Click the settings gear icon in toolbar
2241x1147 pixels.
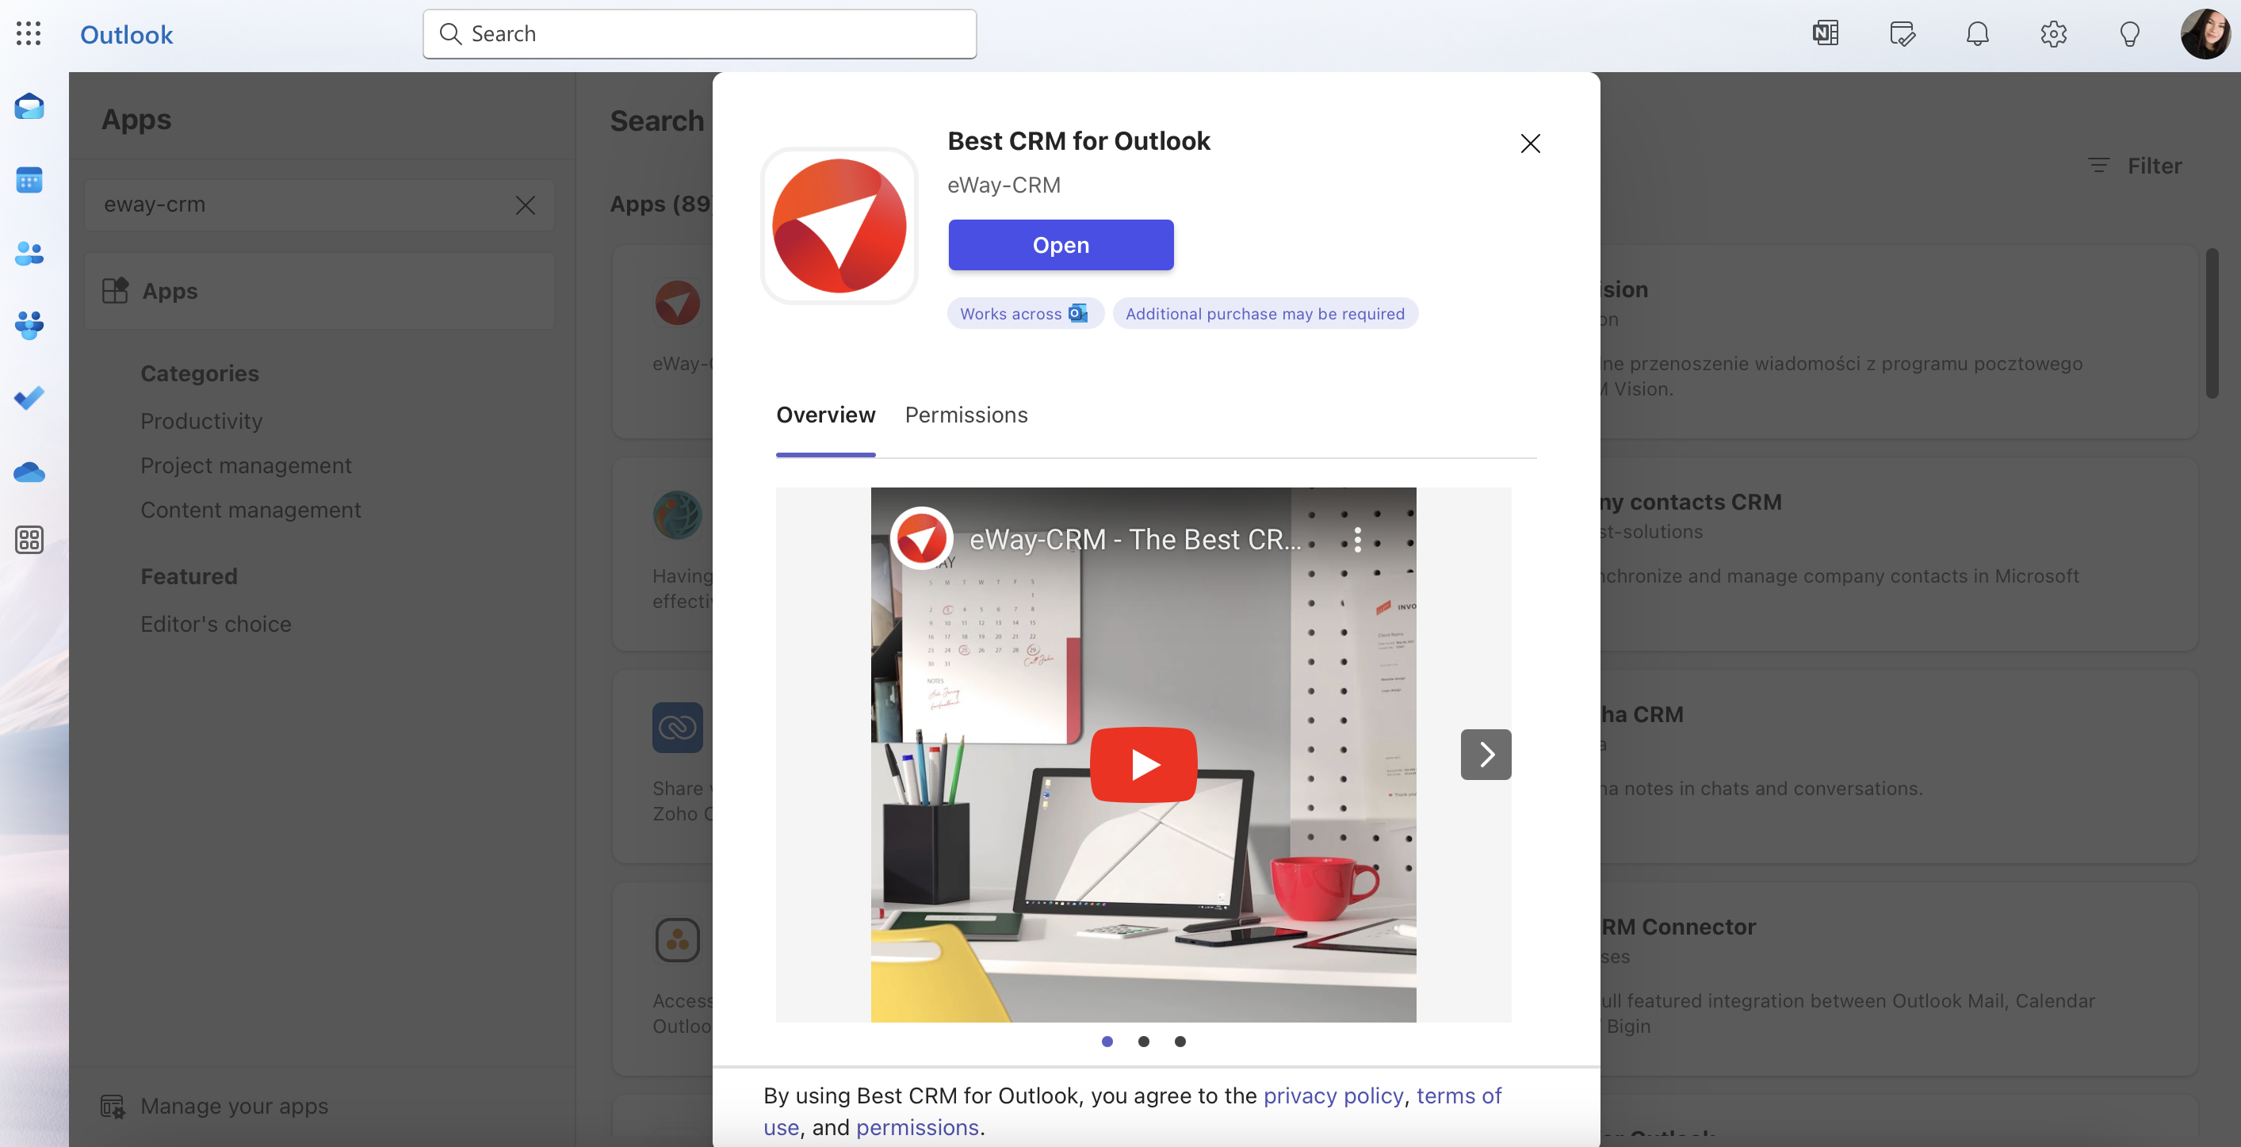pos(2054,32)
